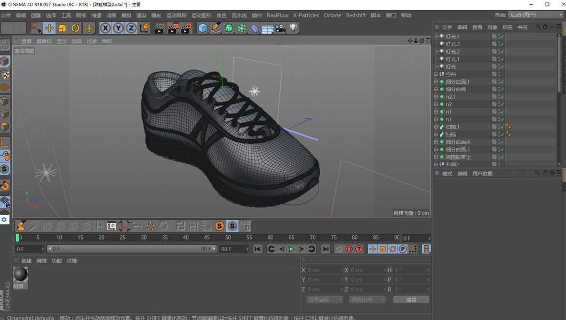This screenshot has height=320, width=566.
Task: Select the Scale tool
Action: point(62,28)
